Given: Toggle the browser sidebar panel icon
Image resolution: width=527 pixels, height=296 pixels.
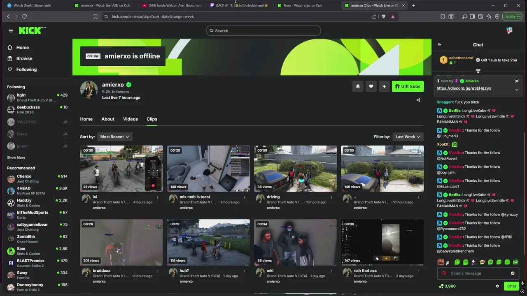Looking at the screenshot, I should point(472,16).
